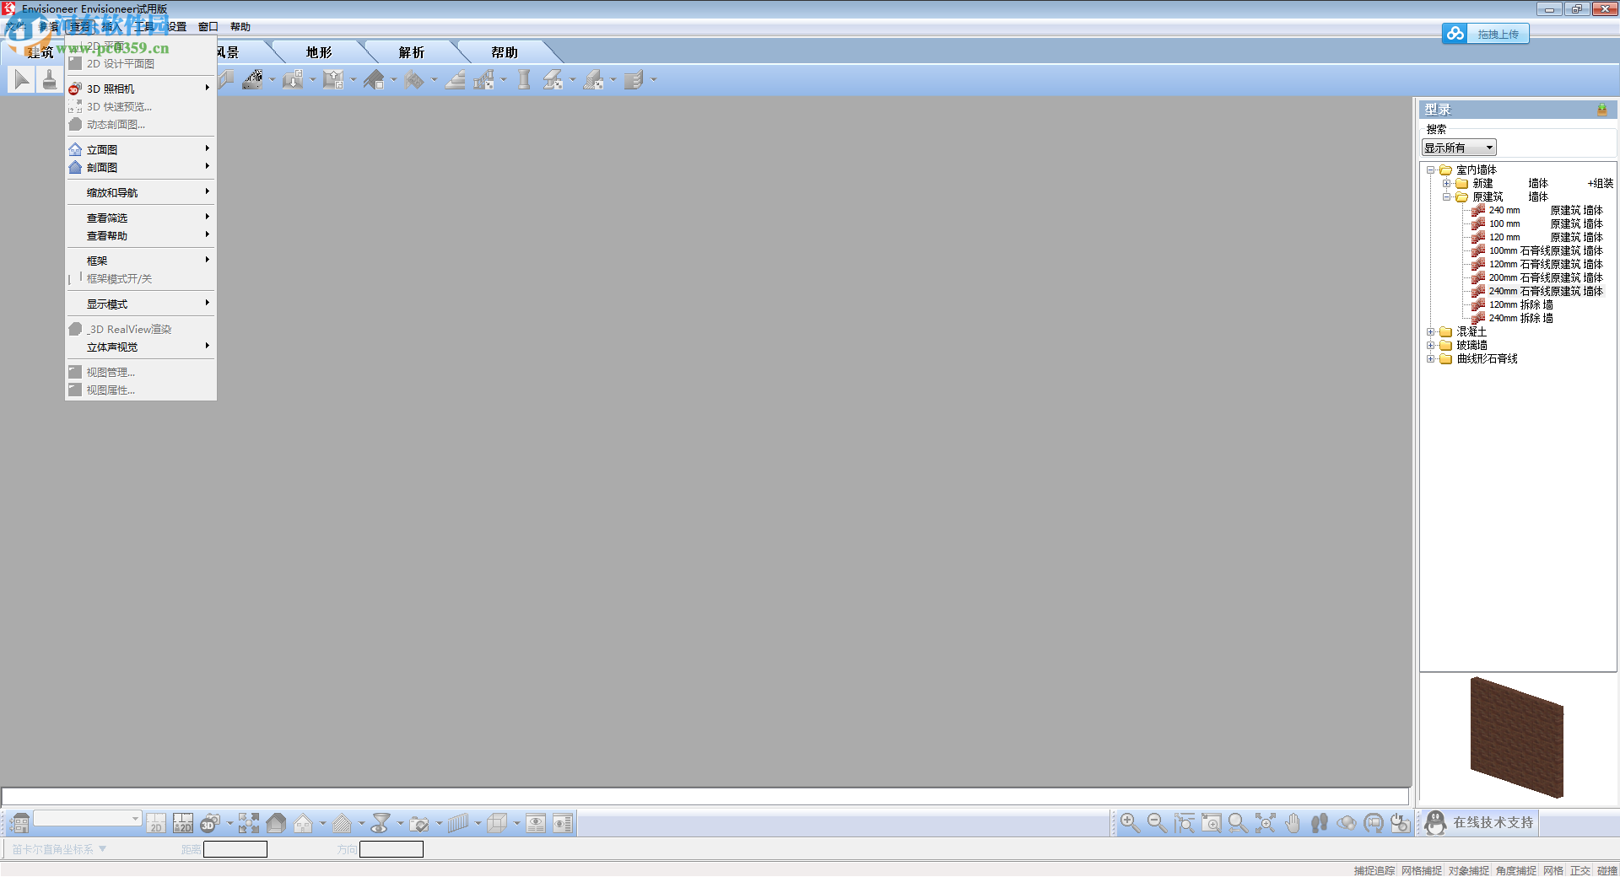This screenshot has height=877, width=1620.
Task: Toggle 对象捕捉 object snap in status bar
Action: [x=1469, y=870]
